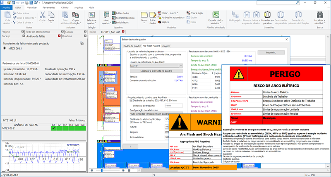Switch to Dados de quadro tab
This screenshot has height=177, width=331.
tap(132, 46)
